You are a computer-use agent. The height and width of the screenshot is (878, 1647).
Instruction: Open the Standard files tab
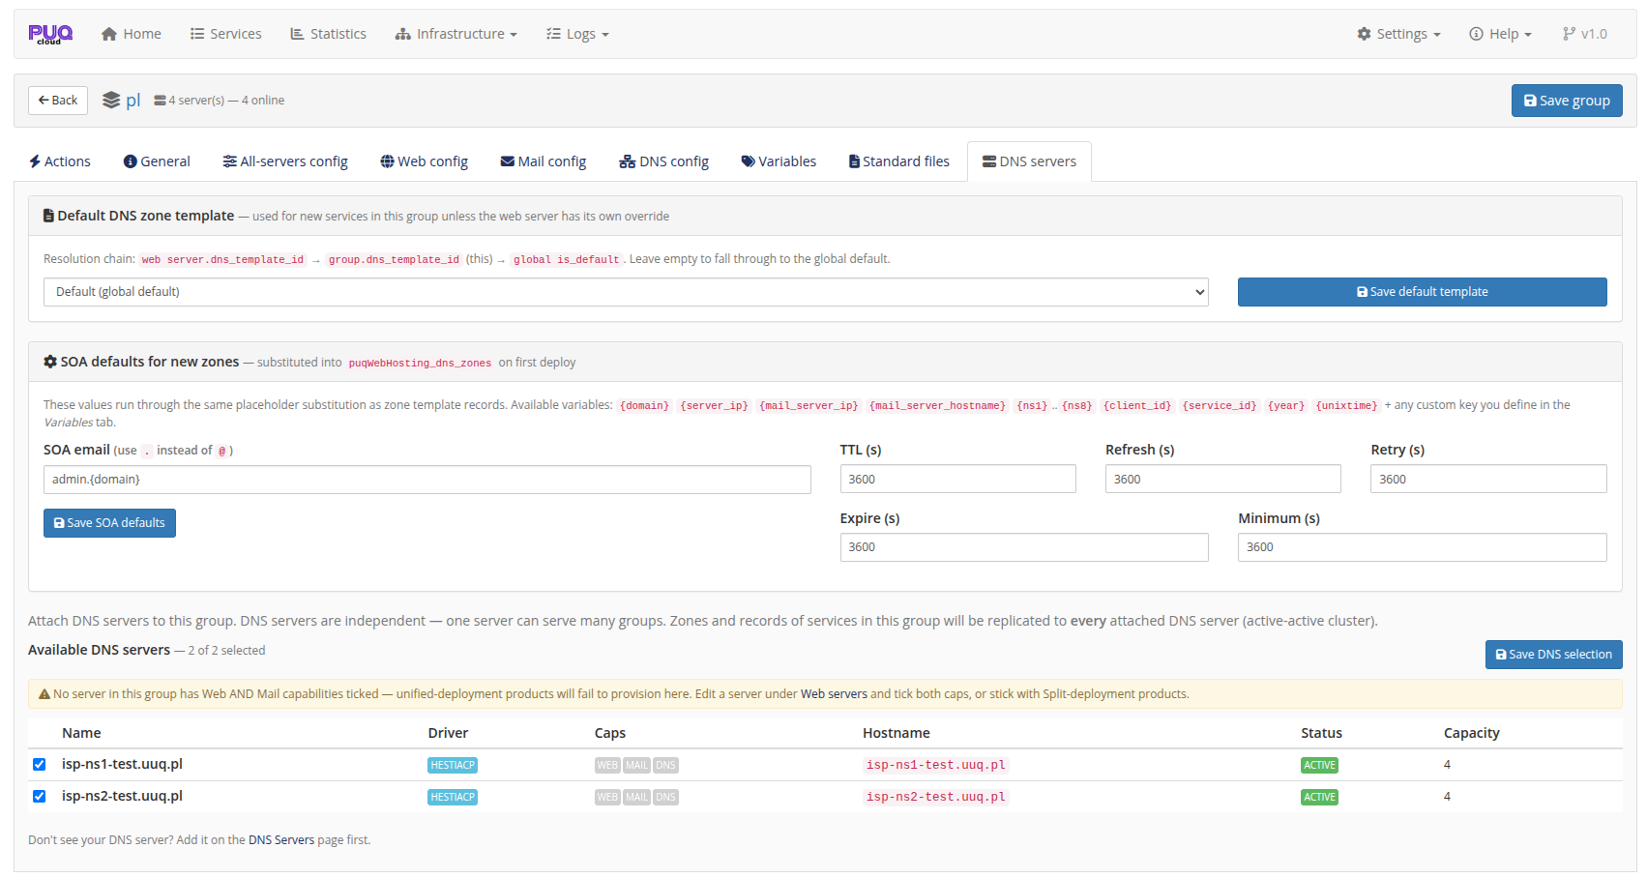(x=899, y=161)
